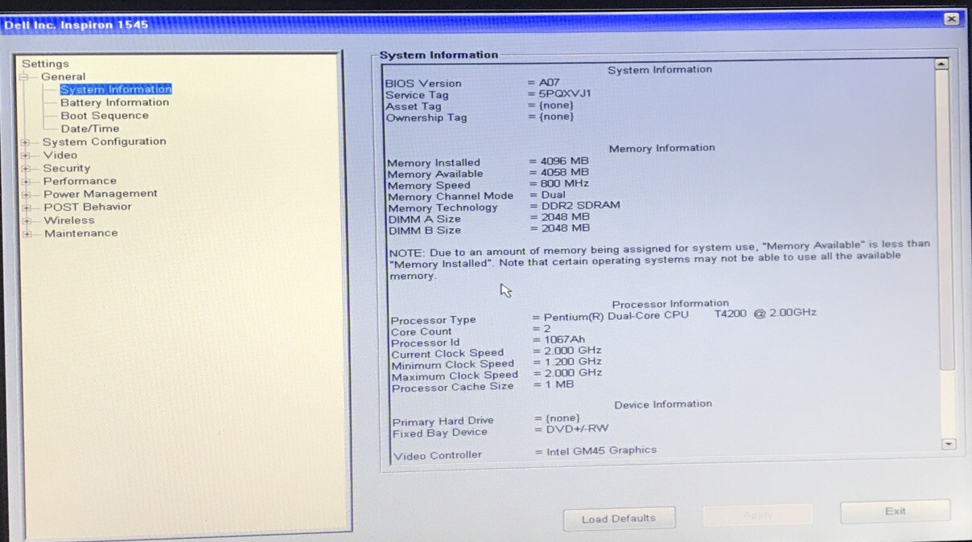Select the Maintenance category label

(81, 233)
